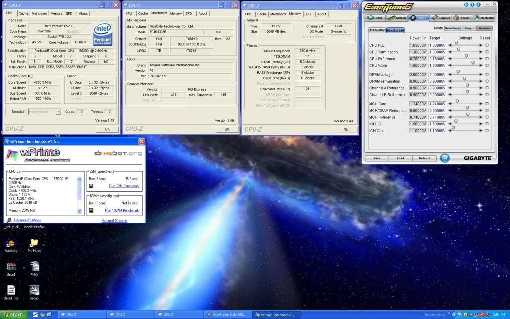Click the decrease arrow for DRAM Voltage
Viewport: 510px width, 319px height.
pyautogui.click(x=450, y=75)
